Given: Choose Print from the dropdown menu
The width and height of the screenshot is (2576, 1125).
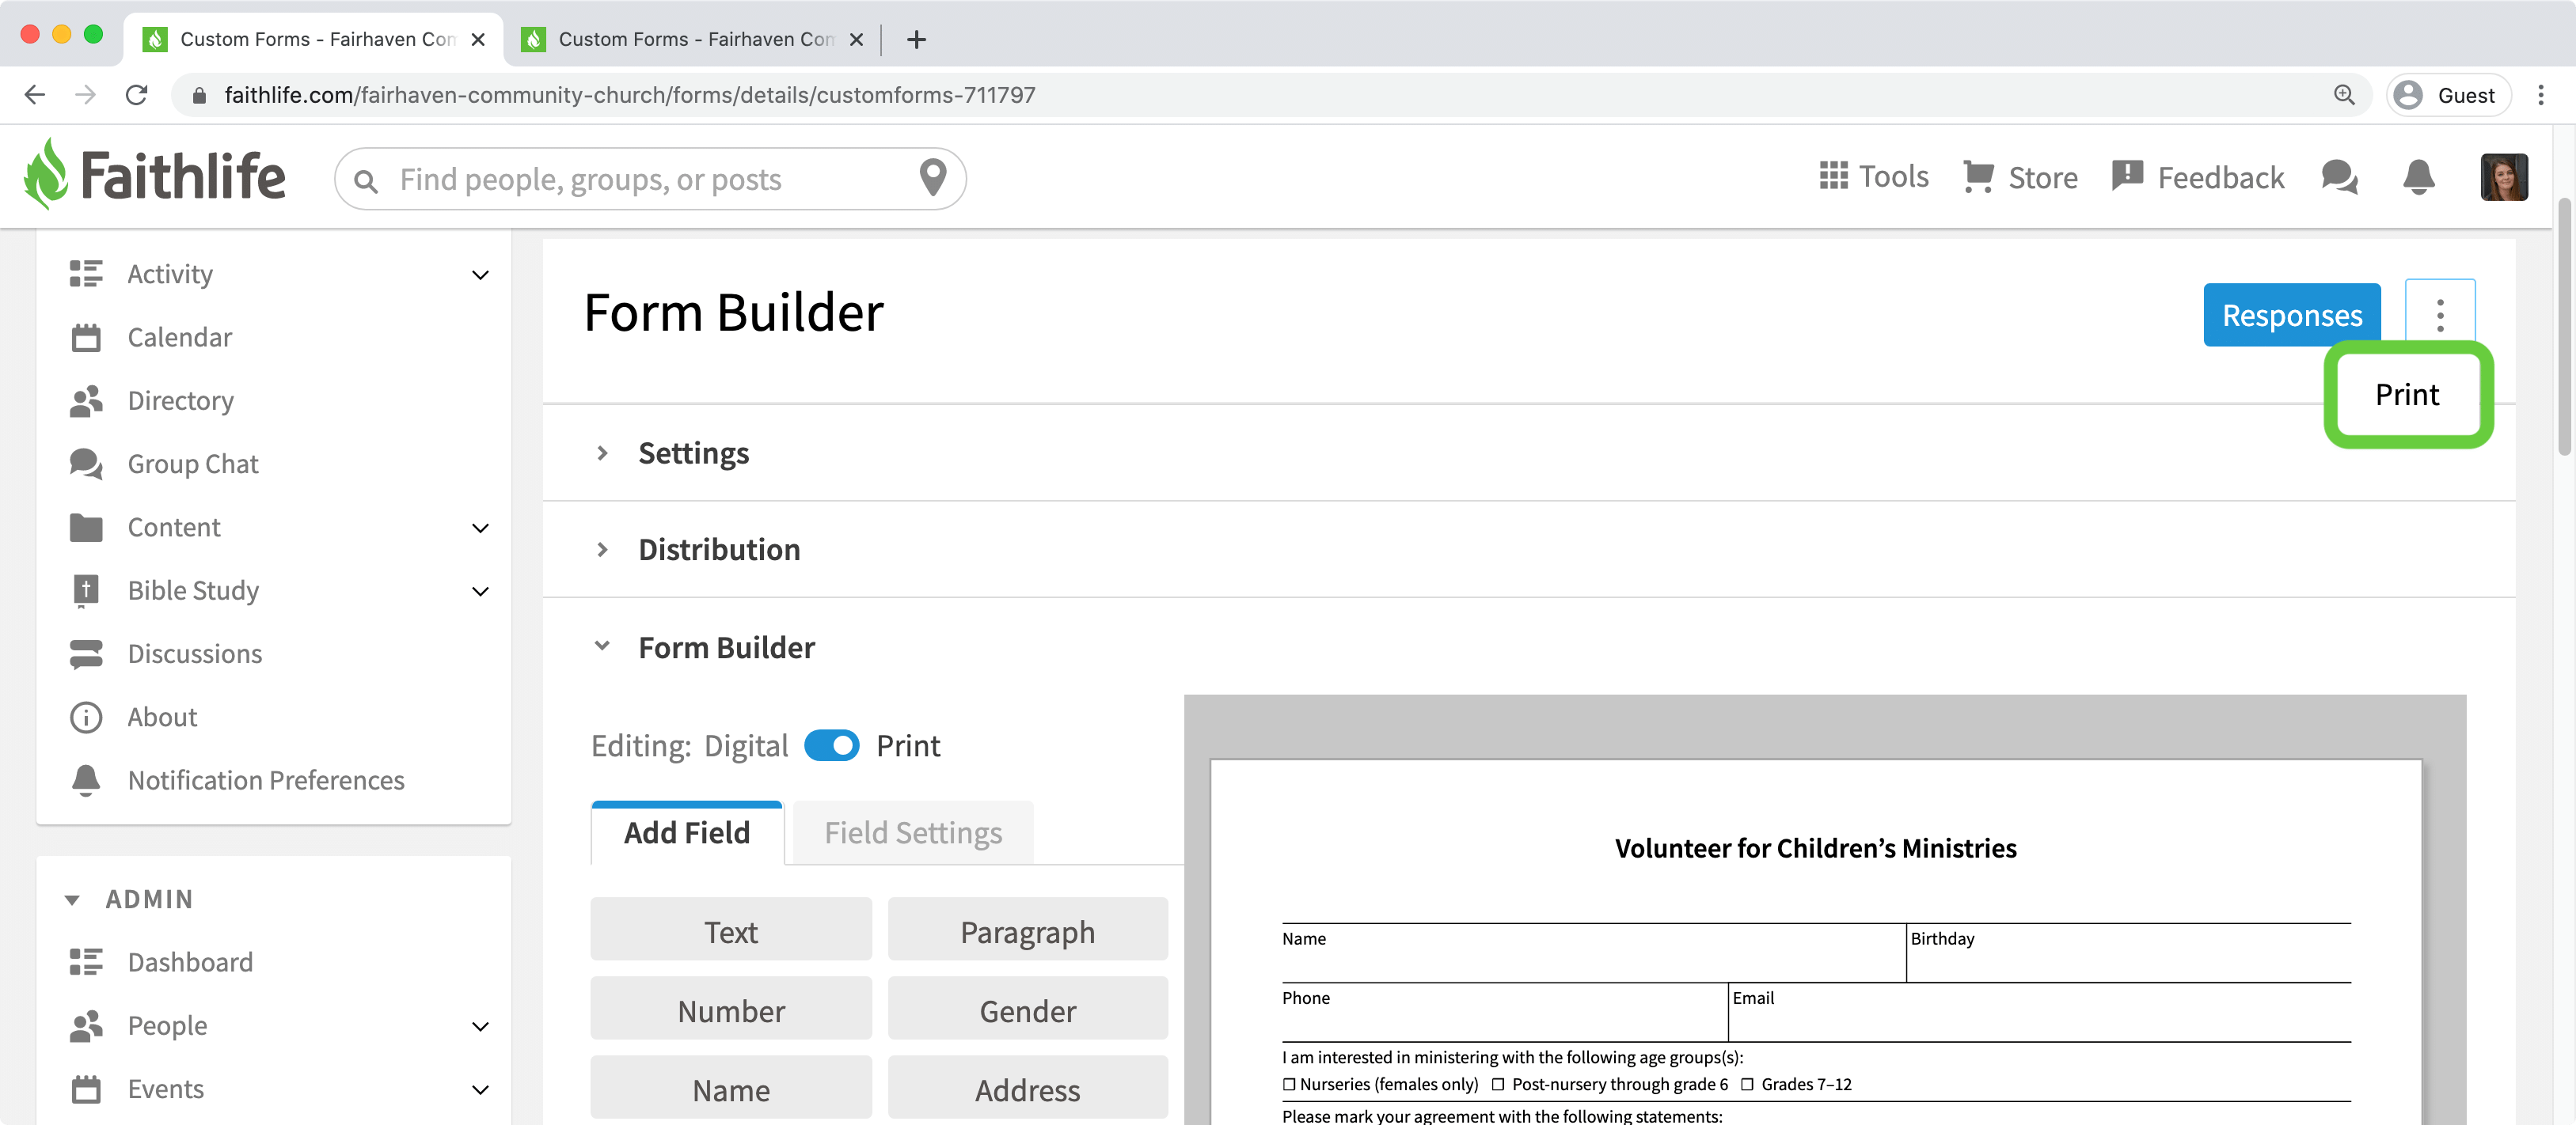Looking at the screenshot, I should click(2408, 395).
